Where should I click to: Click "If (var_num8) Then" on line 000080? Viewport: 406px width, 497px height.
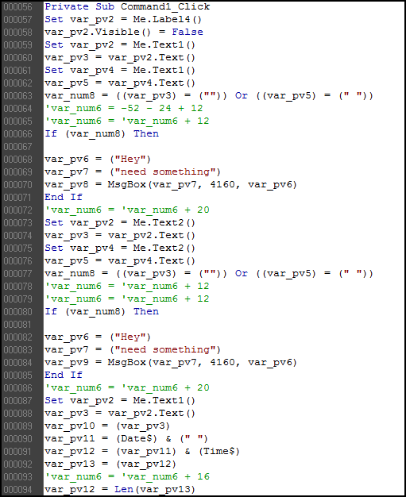(x=102, y=312)
